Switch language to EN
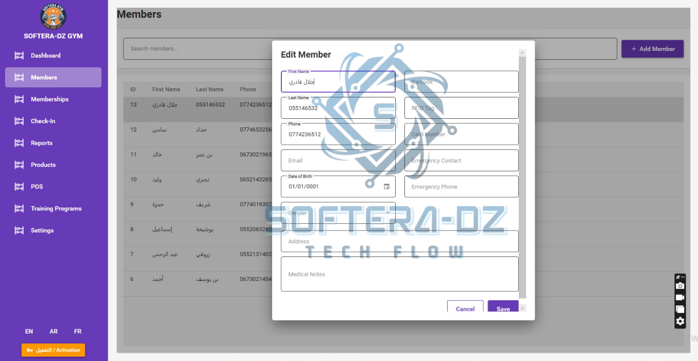The height and width of the screenshot is (361, 698). tap(29, 331)
